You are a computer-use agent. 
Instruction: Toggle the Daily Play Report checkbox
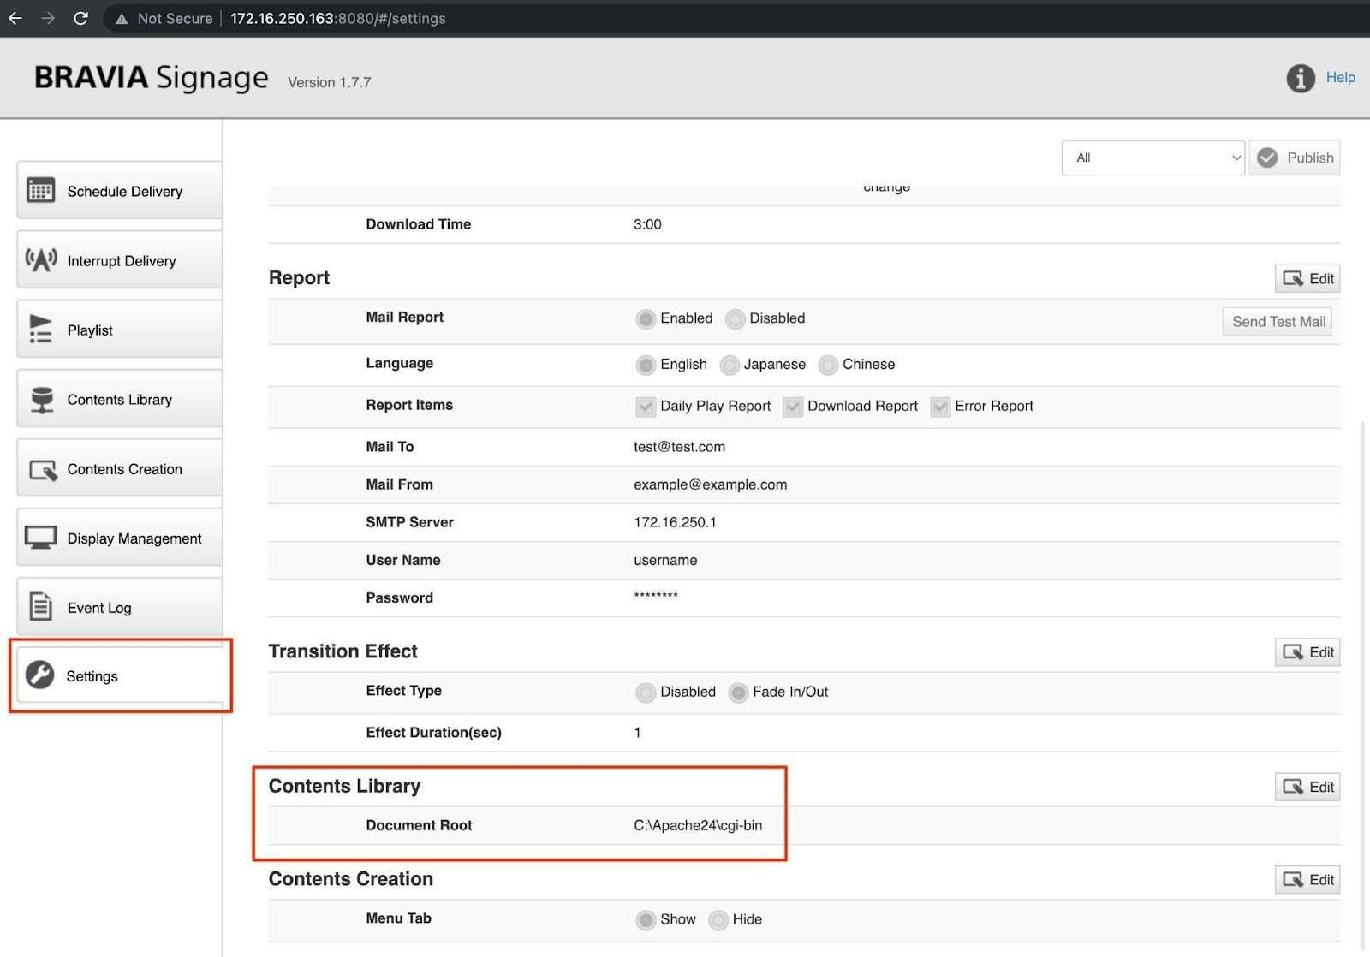point(646,407)
